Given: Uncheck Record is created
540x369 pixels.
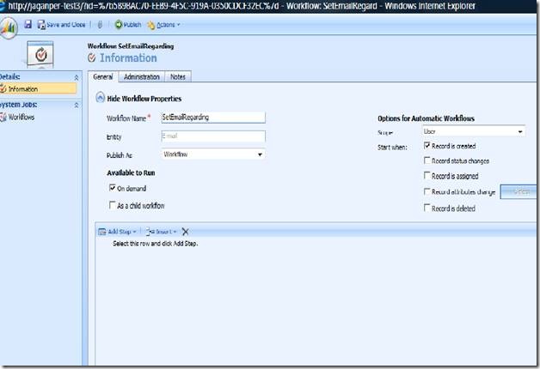Looking at the screenshot, I should tap(427, 146).
